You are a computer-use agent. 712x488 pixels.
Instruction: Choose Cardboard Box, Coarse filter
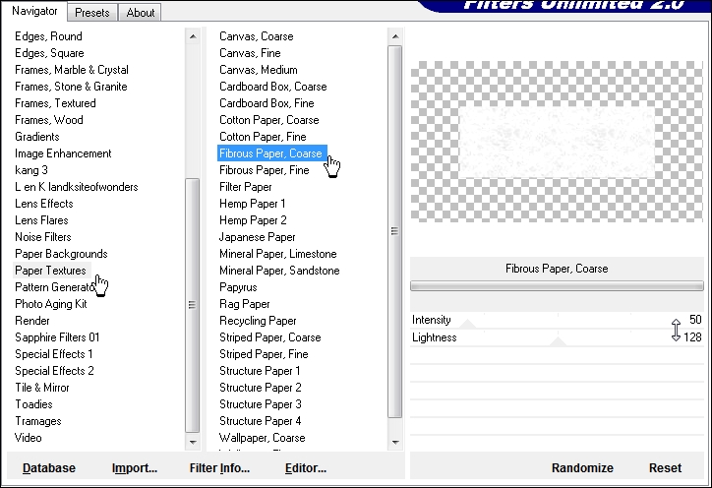[x=273, y=87]
